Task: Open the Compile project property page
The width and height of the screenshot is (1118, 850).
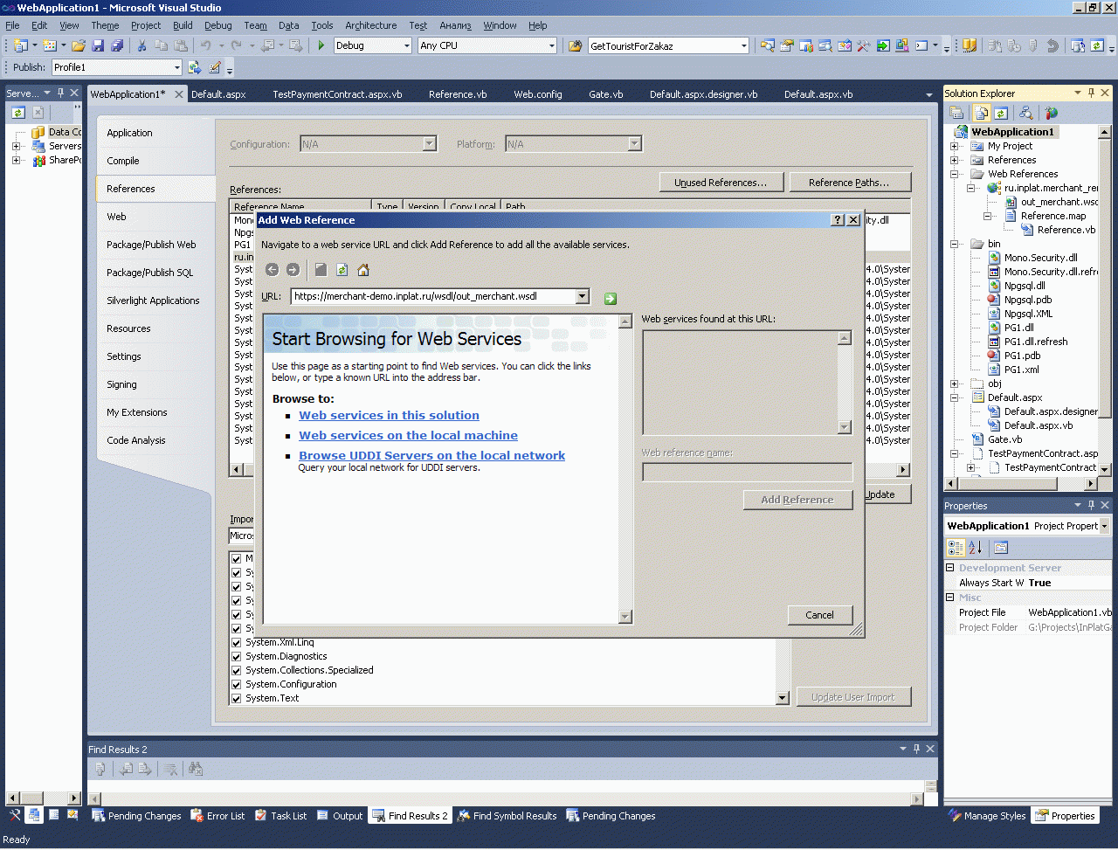Action: coord(123,161)
